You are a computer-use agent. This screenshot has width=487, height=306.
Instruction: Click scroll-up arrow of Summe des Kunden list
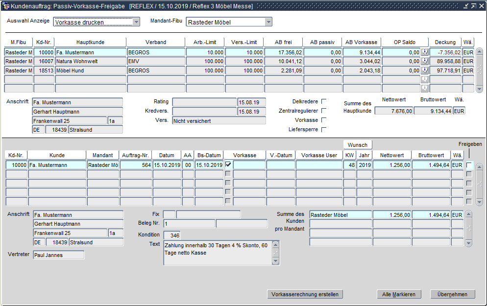(x=469, y=214)
